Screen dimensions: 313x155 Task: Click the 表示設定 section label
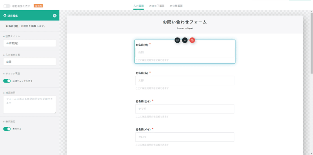click(x=10, y=122)
